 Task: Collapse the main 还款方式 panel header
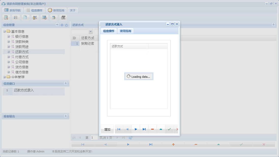tap(273, 25)
